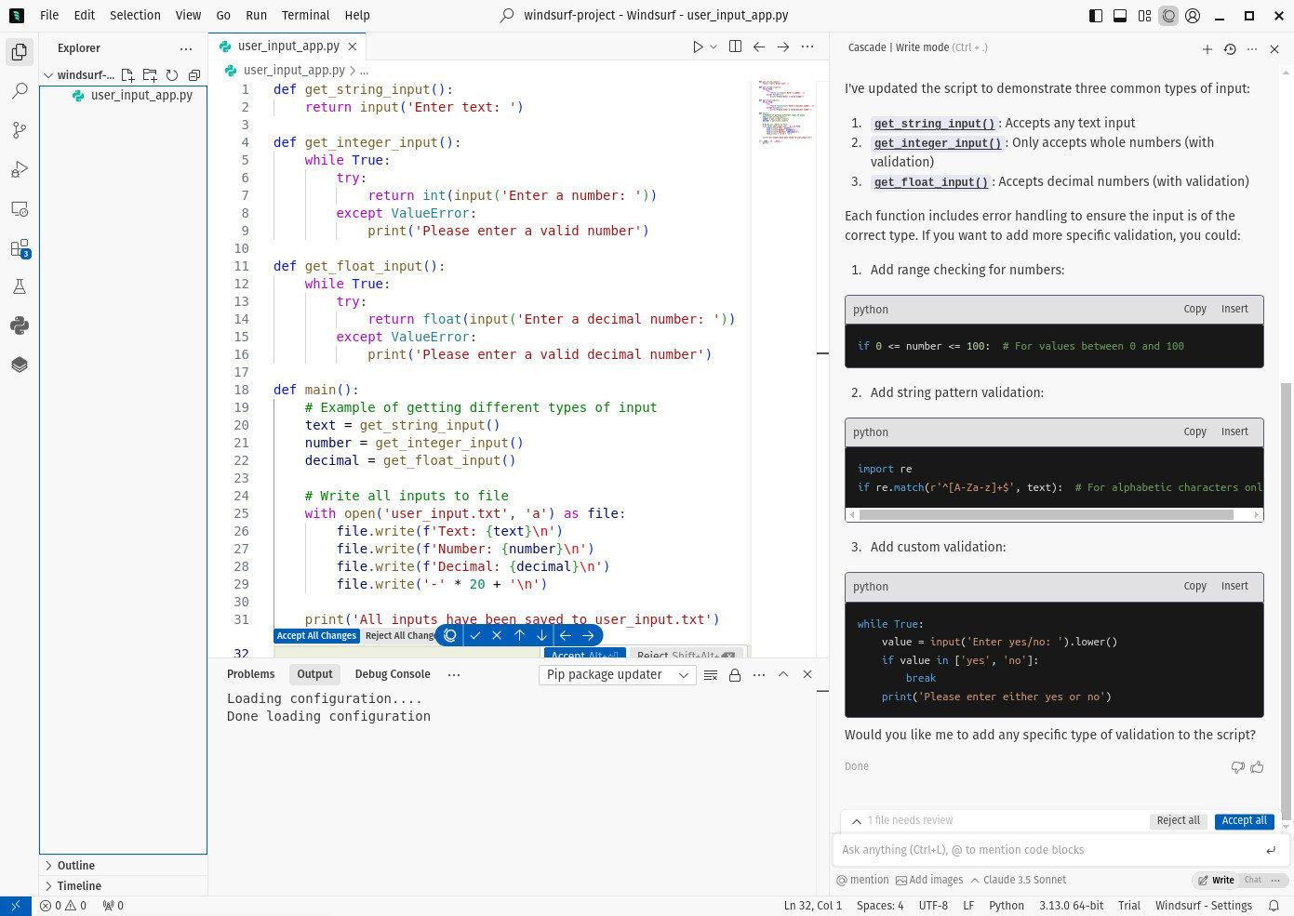
Task: Switch to the Debug Console tab
Action: point(392,674)
